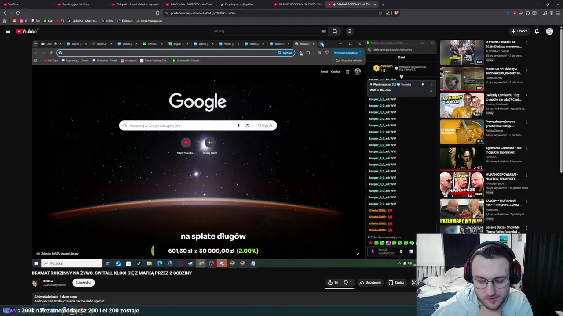Click the Tryb AI button in Google search box
Image resolution: width=563 pixels, height=316 pixels.
[x=265, y=126]
